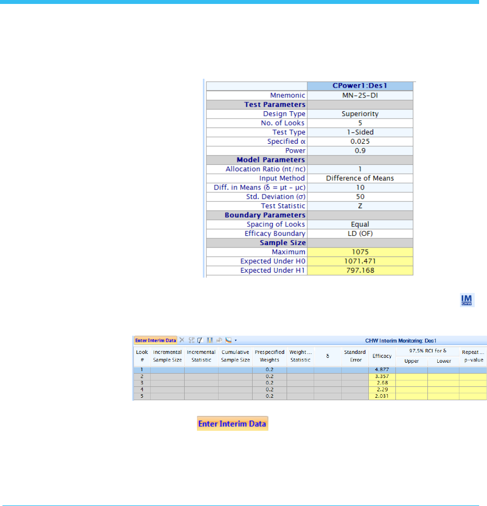
Task: Click efficacy boundary value 4.877
Action: pos(382,370)
